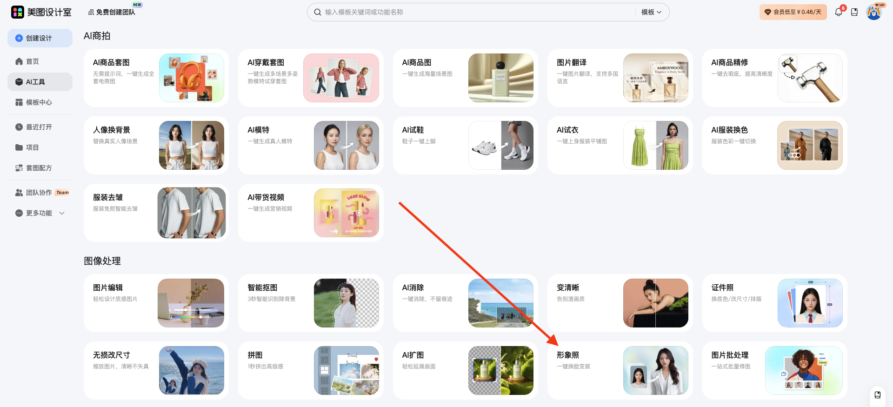Expand the 更多功能 chevron

click(x=62, y=213)
